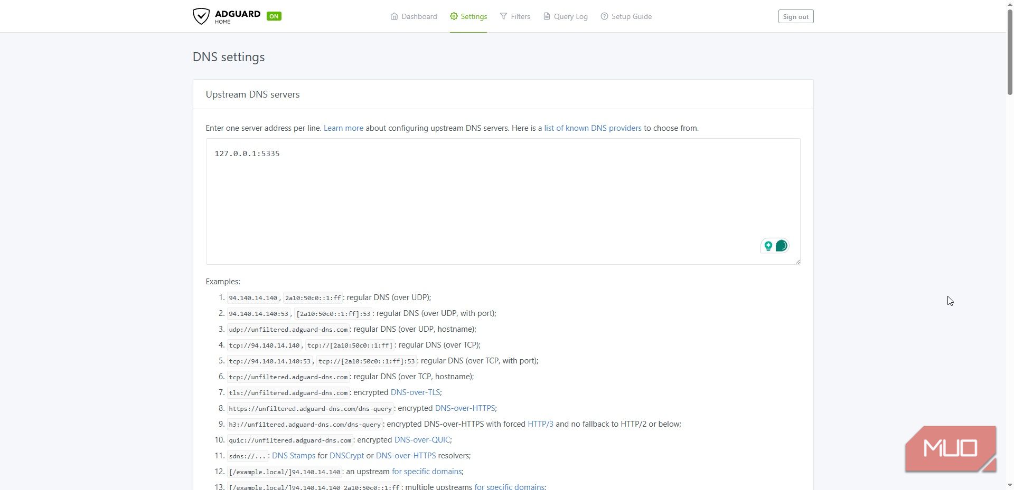Click the 'DNS settings' page heading
The height and width of the screenshot is (490, 1014).
click(229, 57)
